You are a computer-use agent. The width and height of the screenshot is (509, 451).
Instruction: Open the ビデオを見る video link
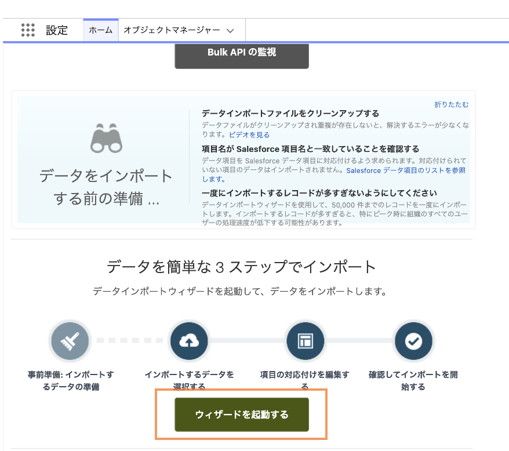(249, 135)
